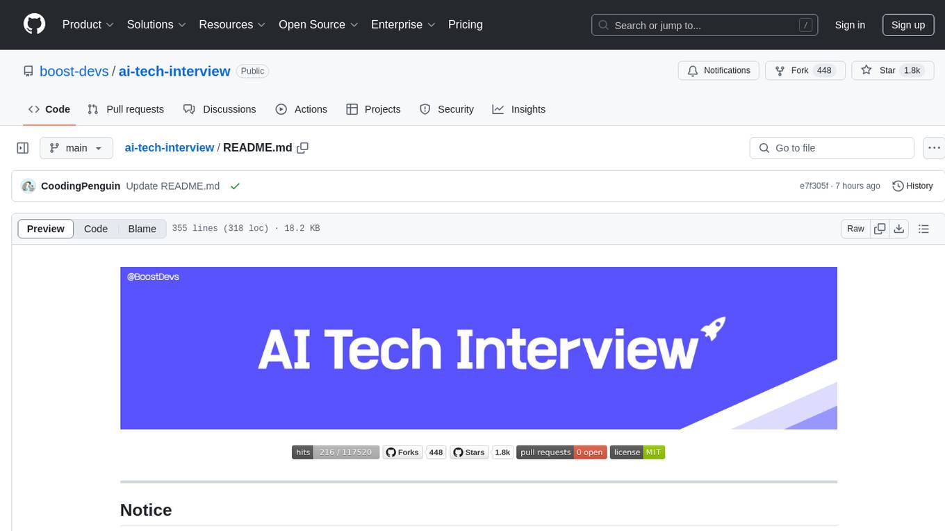Open the GitHub homepage logo

pos(35,24)
